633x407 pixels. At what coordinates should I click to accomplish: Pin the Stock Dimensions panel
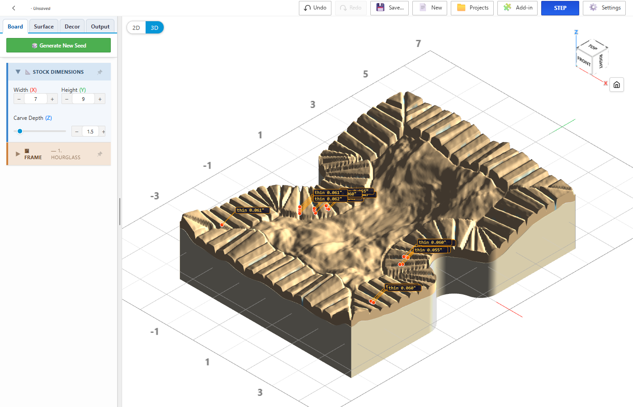(100, 72)
